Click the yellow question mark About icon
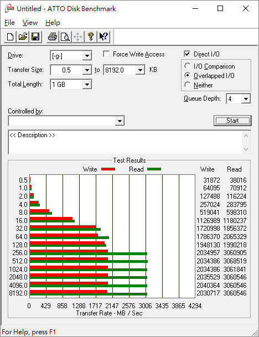The height and width of the screenshot is (337, 259). (x=91, y=37)
